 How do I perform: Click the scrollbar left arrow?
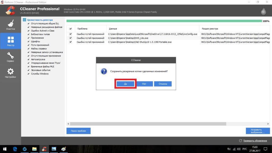(68, 124)
